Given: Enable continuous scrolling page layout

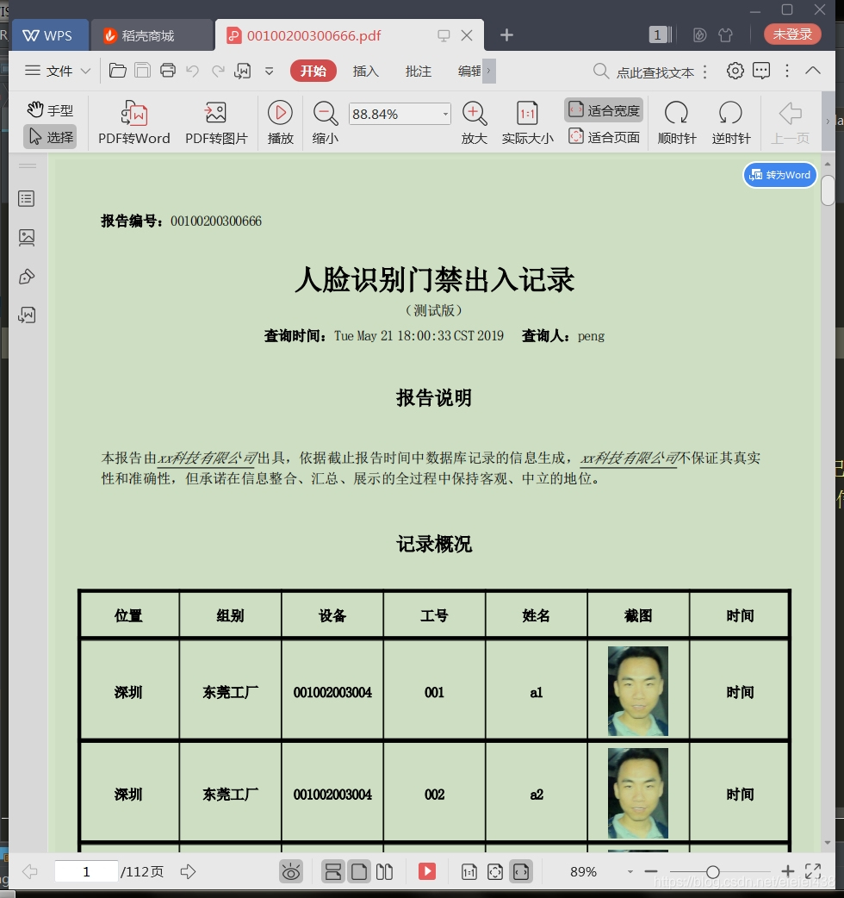Looking at the screenshot, I should click(x=333, y=871).
